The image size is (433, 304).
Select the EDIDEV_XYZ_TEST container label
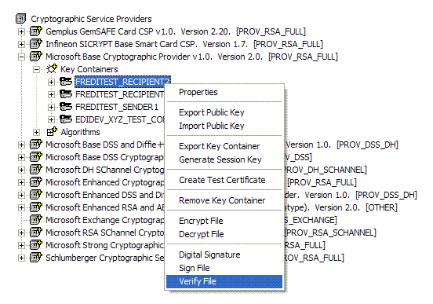(x=120, y=119)
